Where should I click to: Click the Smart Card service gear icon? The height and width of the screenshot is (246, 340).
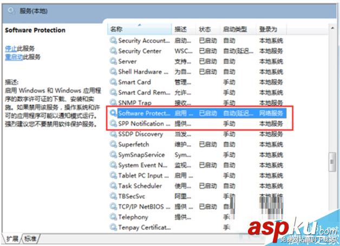[x=113, y=82]
